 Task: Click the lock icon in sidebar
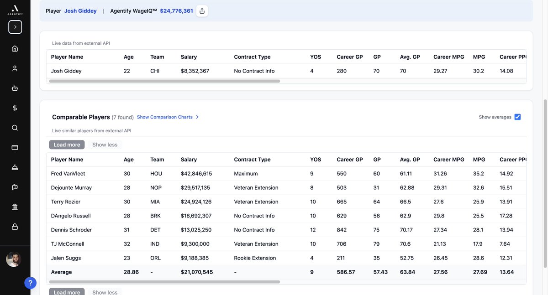14,226
